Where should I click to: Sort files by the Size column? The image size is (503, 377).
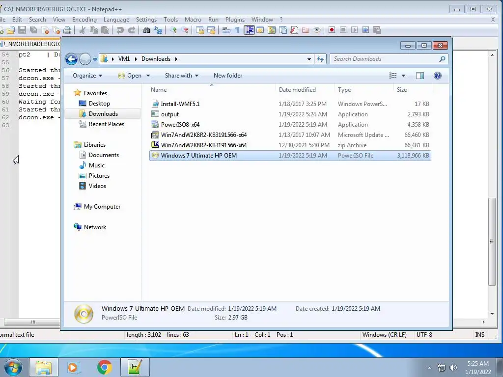click(413, 90)
